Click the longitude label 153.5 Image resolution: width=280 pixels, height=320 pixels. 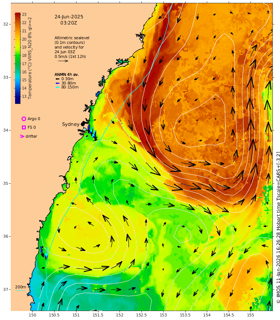(185, 315)
